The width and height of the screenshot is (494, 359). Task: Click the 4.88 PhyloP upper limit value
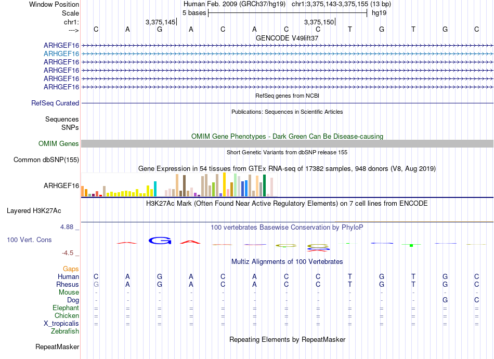click(x=67, y=227)
